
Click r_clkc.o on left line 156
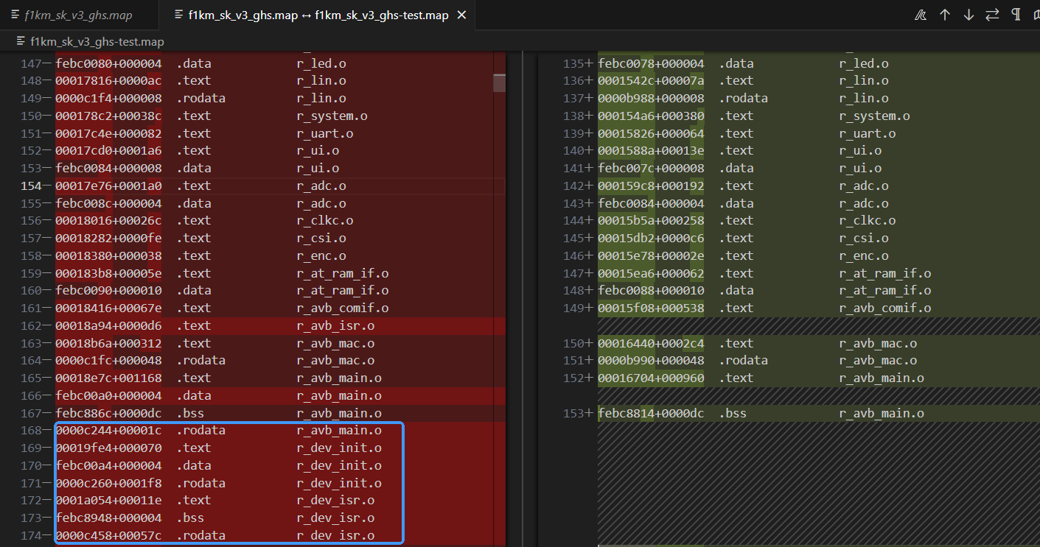(x=325, y=220)
